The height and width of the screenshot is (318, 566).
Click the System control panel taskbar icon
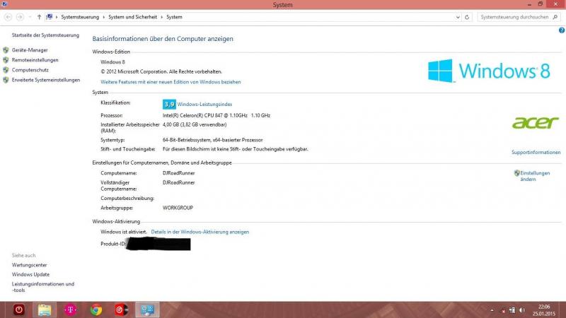[x=147, y=310]
